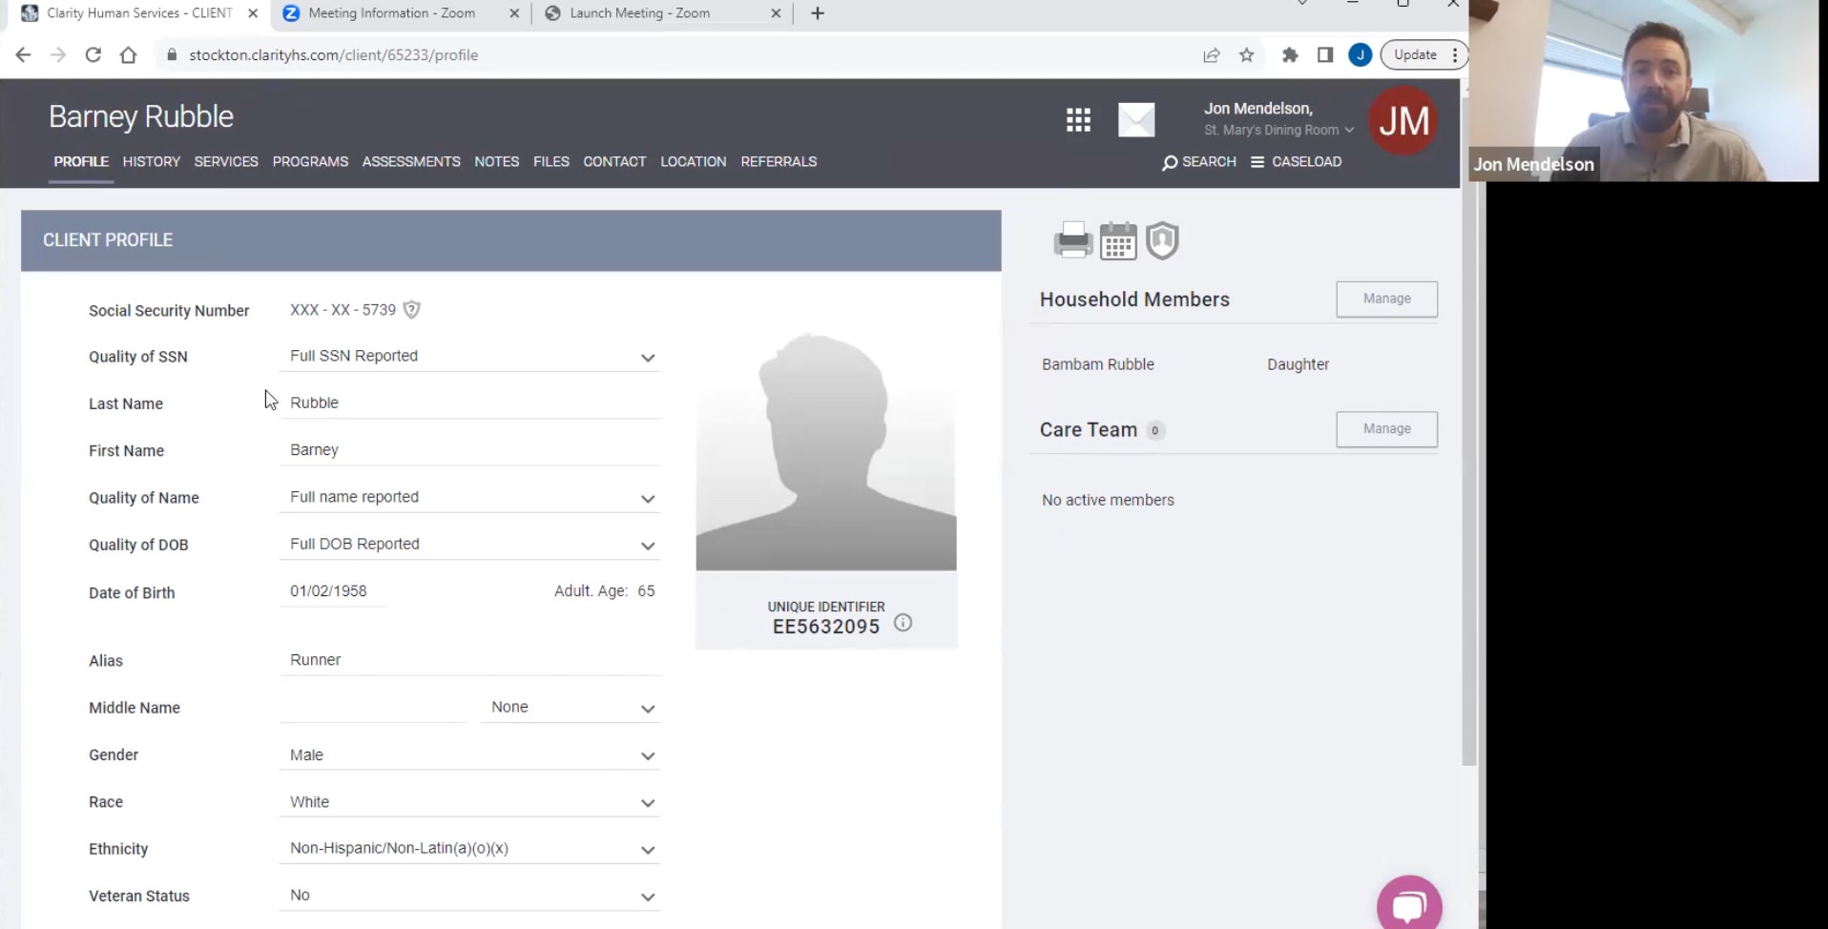Expand the Quality of SSN dropdown
Screen dimensions: 1828x929
469,356
